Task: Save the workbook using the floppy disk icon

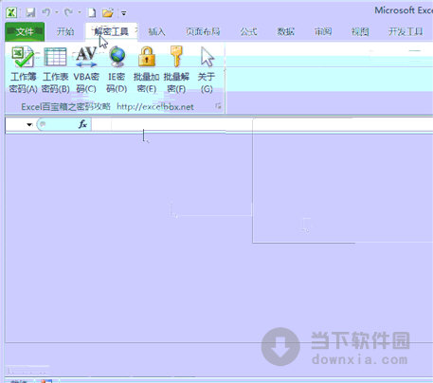Action: (x=30, y=12)
